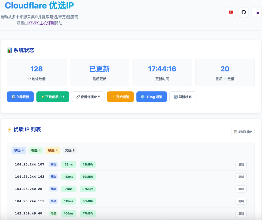Viewport: 262px width, 220px height.
Task: Select the 联通: 4 filter tag
Action: click(x=53, y=150)
